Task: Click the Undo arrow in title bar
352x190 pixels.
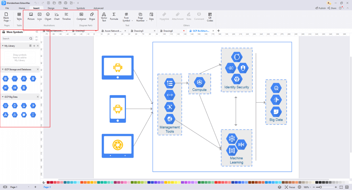Action: pos(36,3)
